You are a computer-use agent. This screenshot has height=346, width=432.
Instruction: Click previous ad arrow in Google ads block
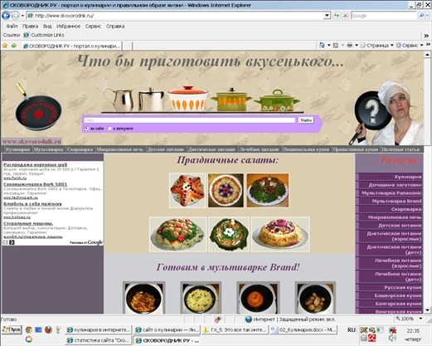tap(6, 242)
